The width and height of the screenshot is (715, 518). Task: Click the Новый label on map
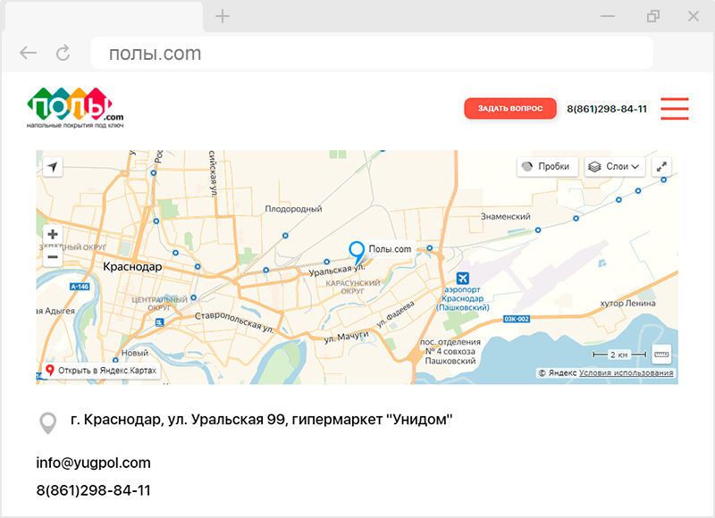pos(135,353)
